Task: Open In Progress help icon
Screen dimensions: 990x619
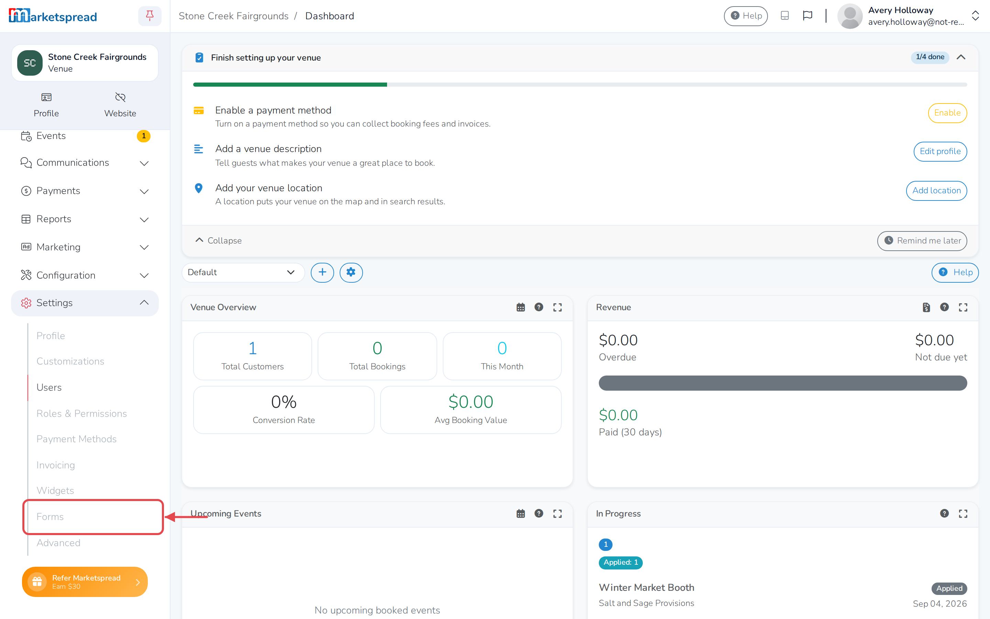Action: click(944, 513)
